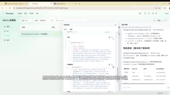Click the succeeded status badge

pyautogui.click(x=56, y=34)
